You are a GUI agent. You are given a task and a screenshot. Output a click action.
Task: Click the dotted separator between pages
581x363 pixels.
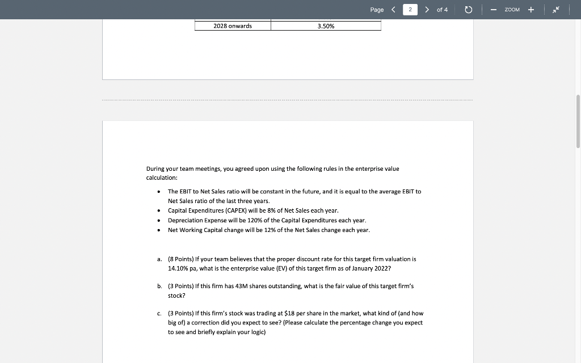click(288, 99)
